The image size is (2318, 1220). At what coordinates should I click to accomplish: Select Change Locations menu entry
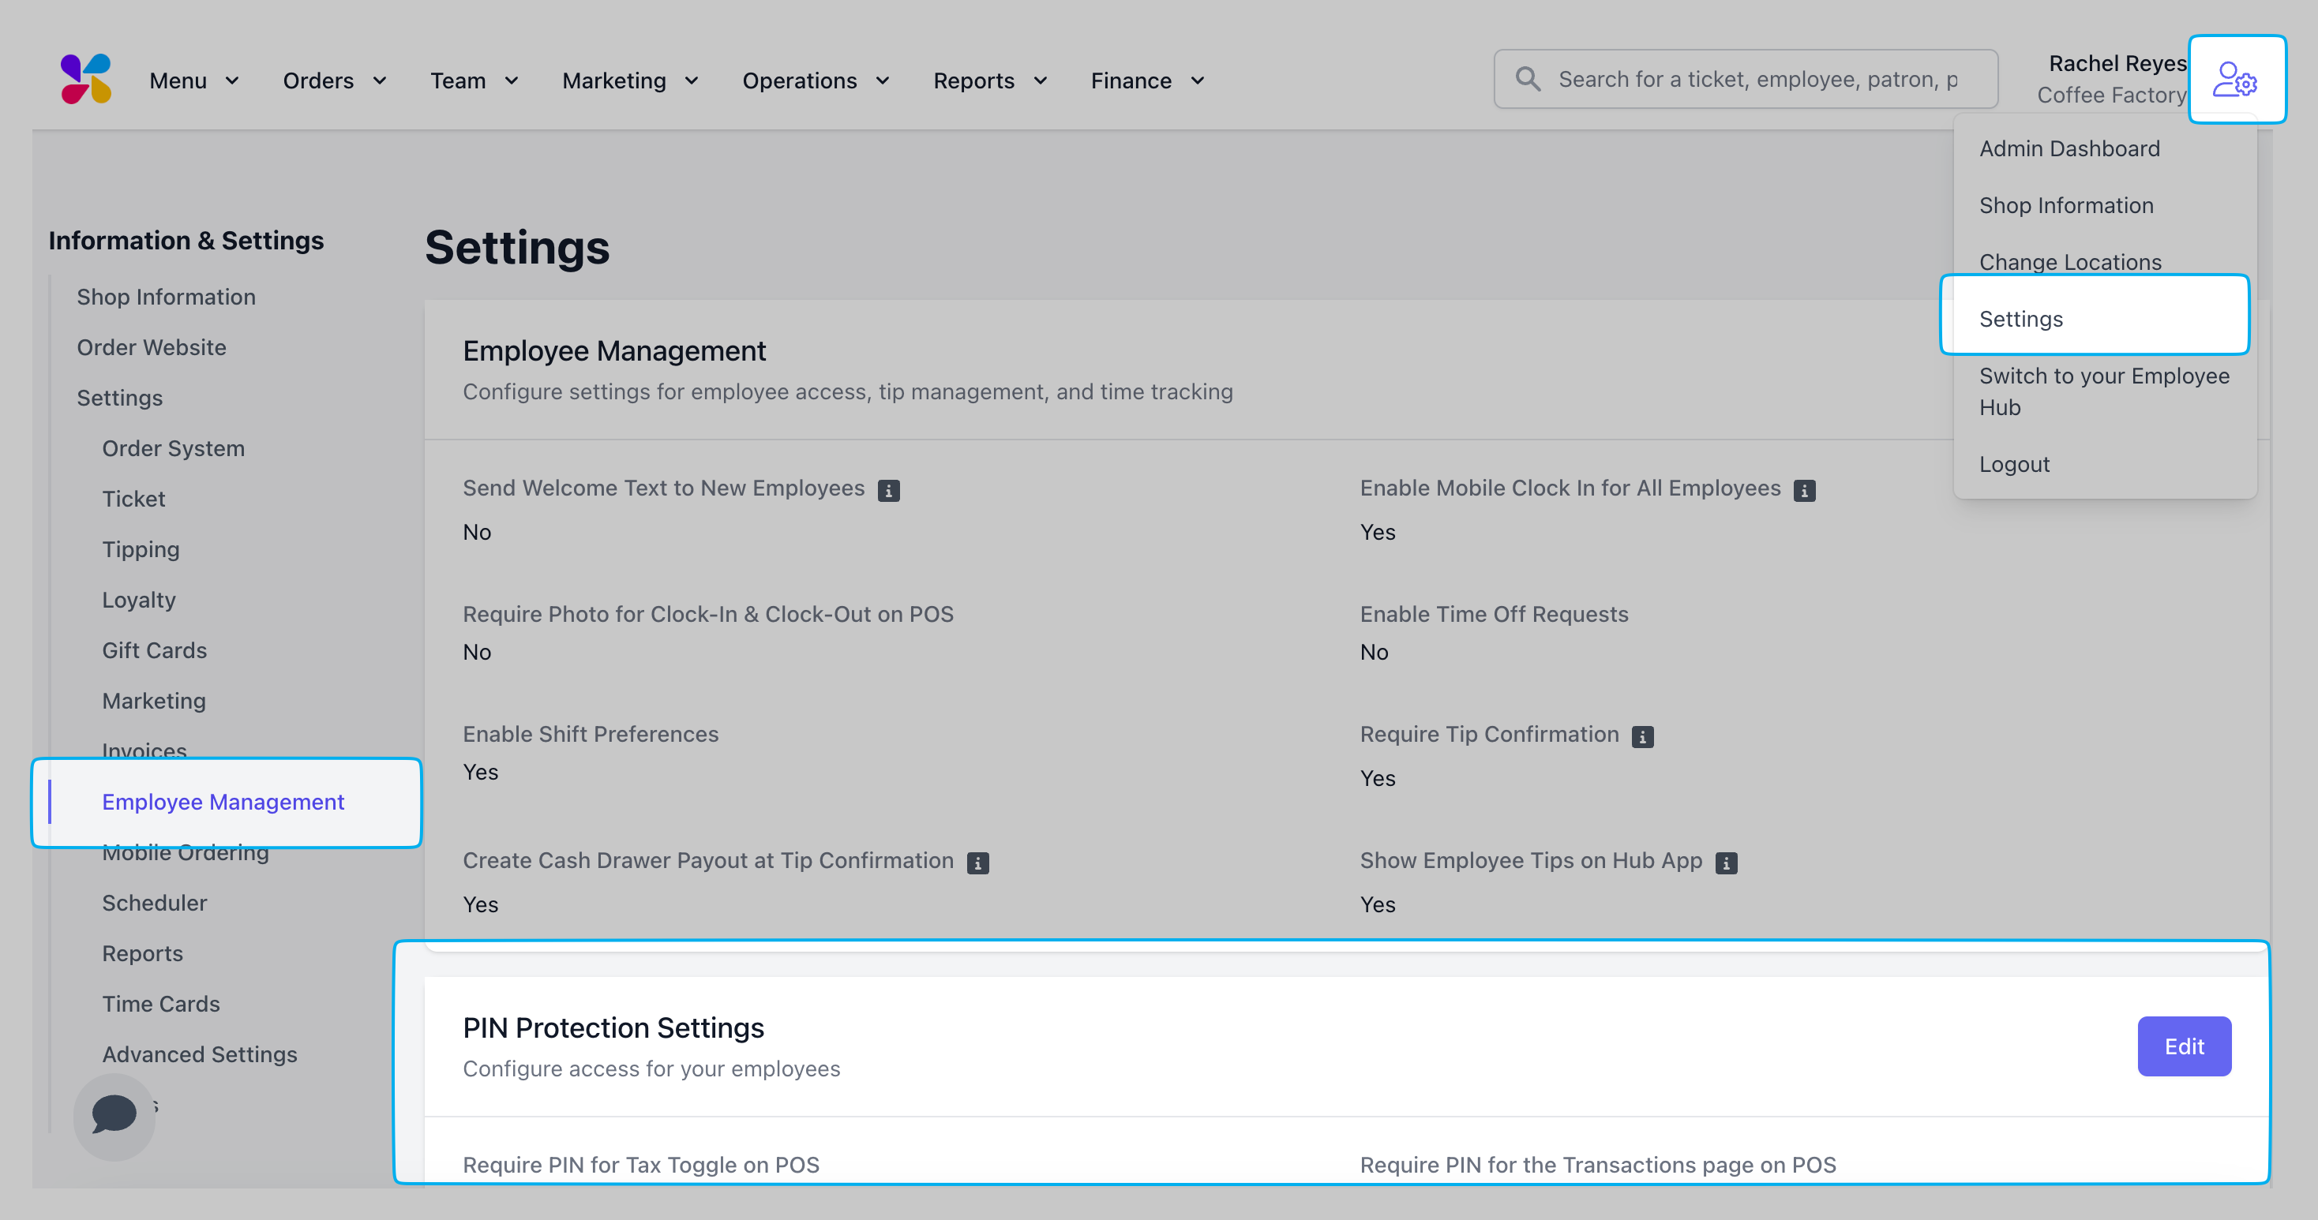click(x=2069, y=262)
